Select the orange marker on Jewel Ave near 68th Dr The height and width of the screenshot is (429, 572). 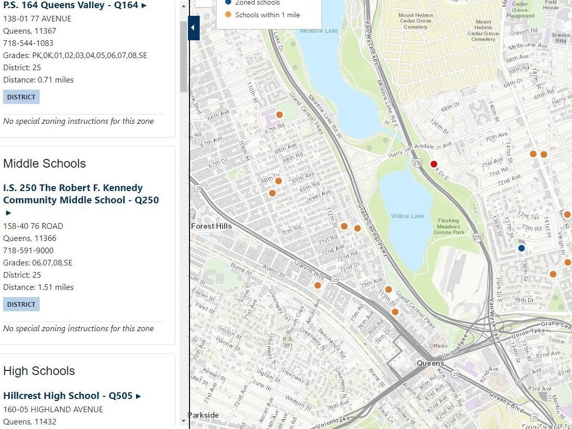pyautogui.click(x=273, y=193)
